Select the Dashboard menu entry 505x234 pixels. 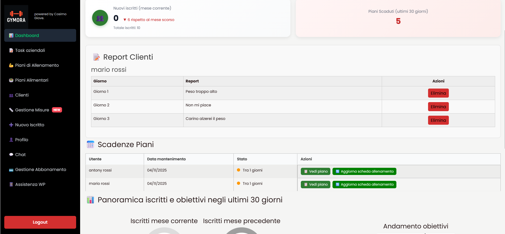click(x=27, y=36)
